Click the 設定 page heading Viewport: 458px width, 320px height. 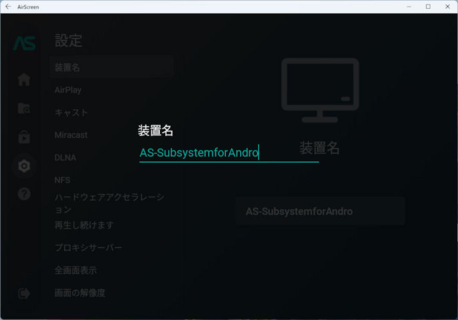point(69,40)
